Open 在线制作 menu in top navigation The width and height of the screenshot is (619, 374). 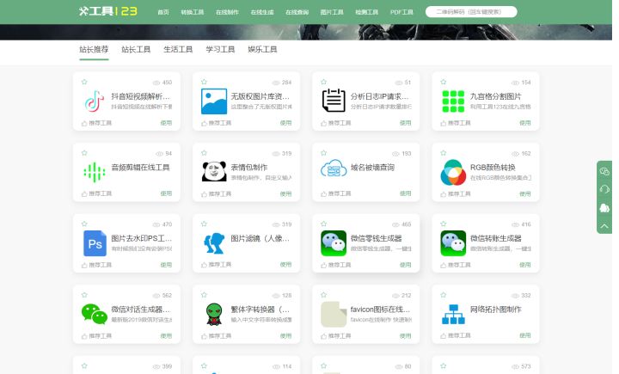(227, 12)
